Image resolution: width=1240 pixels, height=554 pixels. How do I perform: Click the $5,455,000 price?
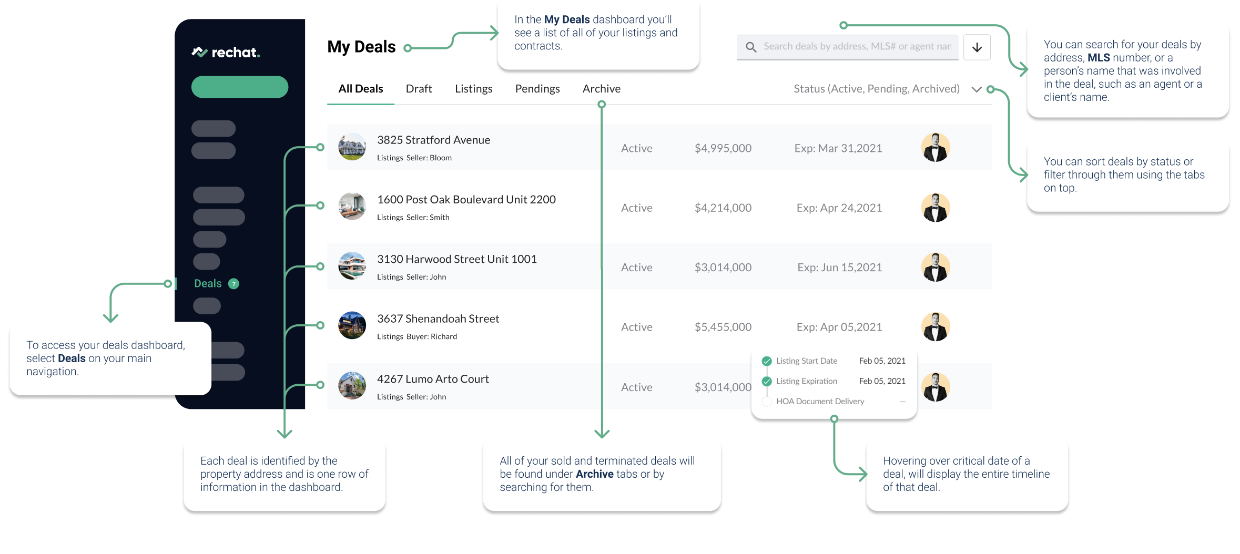723,327
